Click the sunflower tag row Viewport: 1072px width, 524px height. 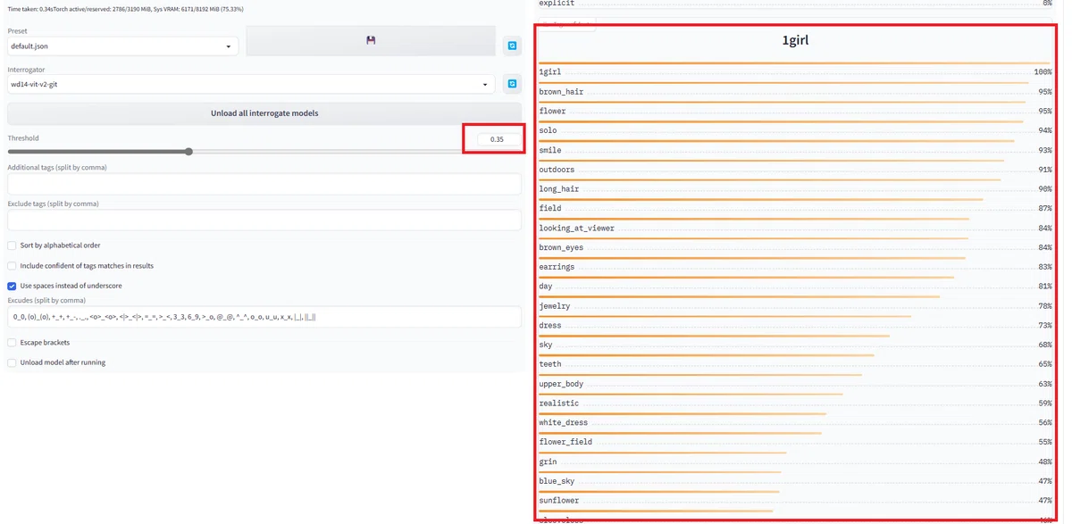pos(795,501)
